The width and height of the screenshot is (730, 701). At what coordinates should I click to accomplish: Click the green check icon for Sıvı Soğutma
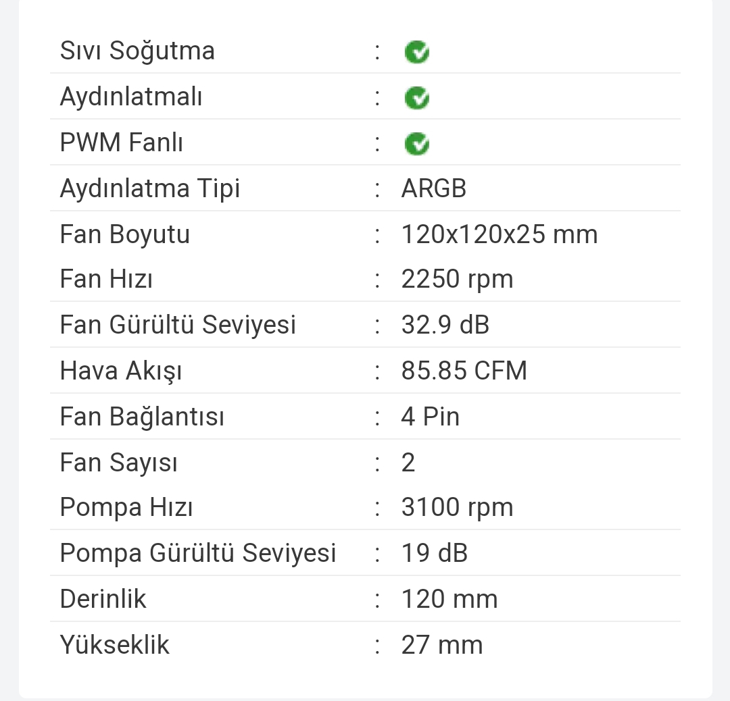tap(417, 52)
